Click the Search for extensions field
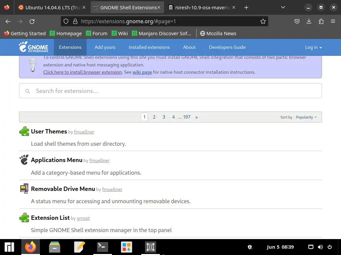 pos(170,91)
